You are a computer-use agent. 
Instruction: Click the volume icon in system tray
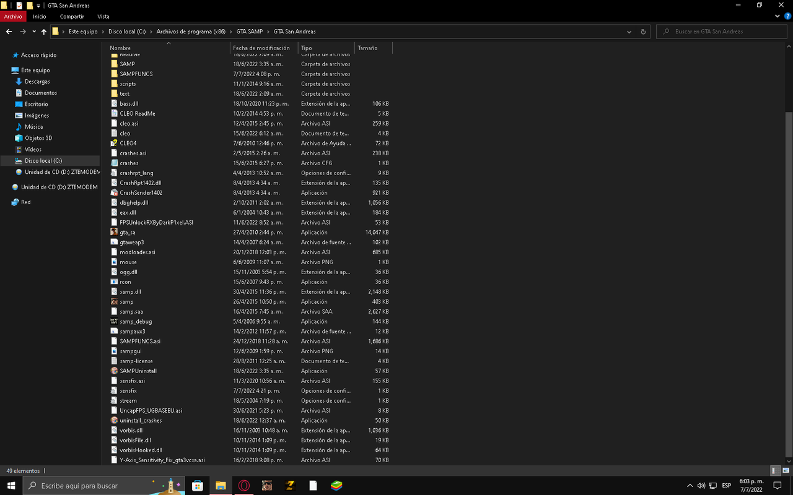701,486
